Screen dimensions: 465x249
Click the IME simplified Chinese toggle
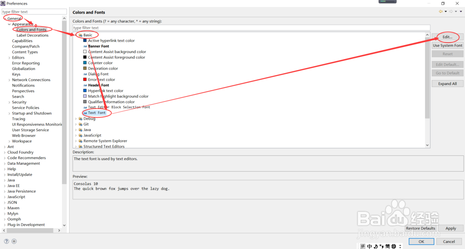click(x=388, y=246)
